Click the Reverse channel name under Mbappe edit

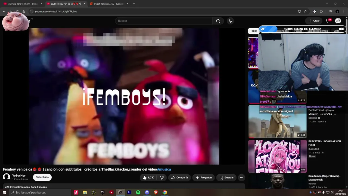[x=312, y=184]
